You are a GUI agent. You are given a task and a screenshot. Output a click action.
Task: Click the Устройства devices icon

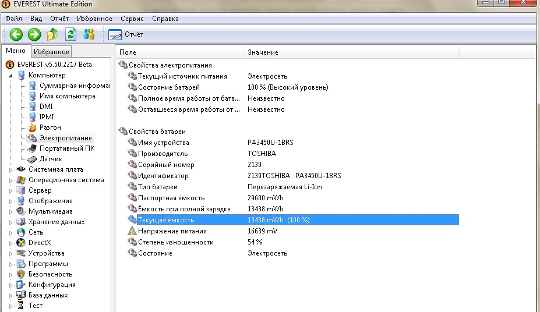point(21,253)
